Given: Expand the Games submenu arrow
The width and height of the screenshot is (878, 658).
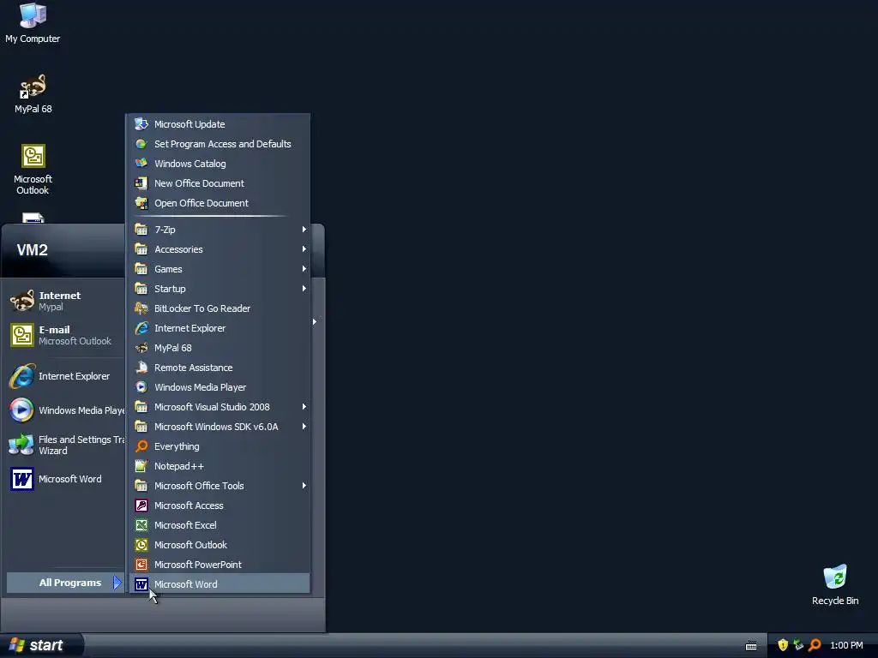Looking at the screenshot, I should coord(304,268).
